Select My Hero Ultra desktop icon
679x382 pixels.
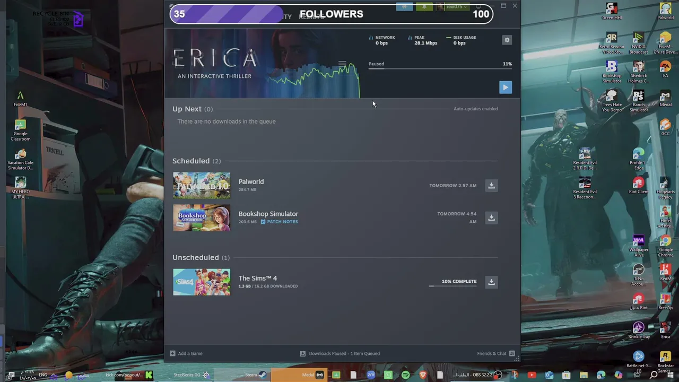click(20, 188)
